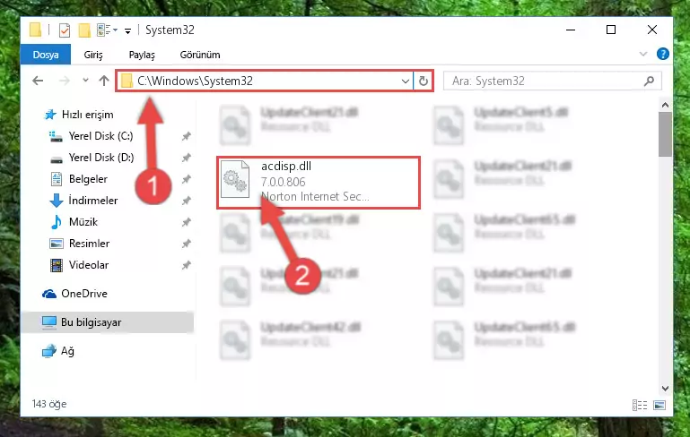The image size is (690, 437).
Task: Click the folder icon in title bar
Action: [35, 30]
